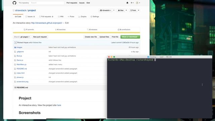Viewport: 215px width, 121px height.
Task: Switch to the Graphs tab
Action: [82, 16]
